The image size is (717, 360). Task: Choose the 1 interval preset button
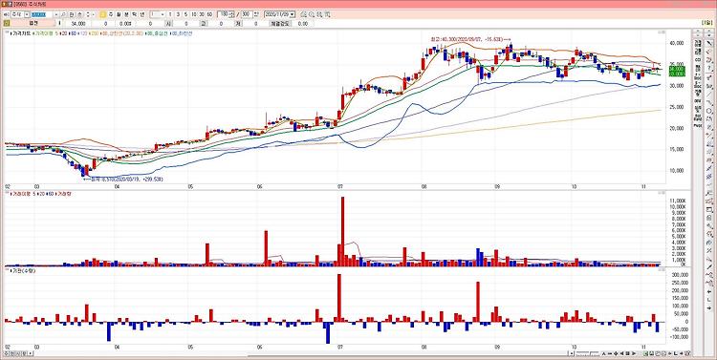point(169,14)
